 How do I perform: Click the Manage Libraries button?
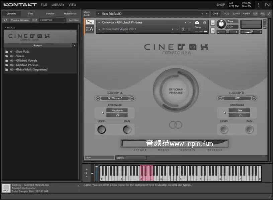(x=20, y=20)
